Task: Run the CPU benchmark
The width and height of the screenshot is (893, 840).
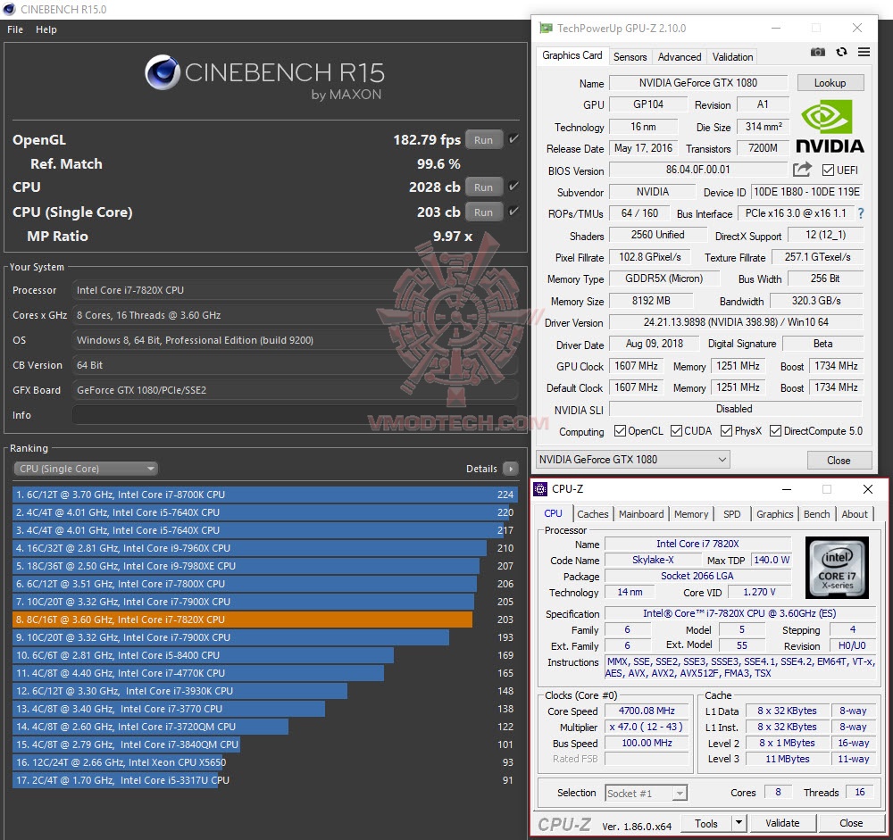Action: point(483,187)
